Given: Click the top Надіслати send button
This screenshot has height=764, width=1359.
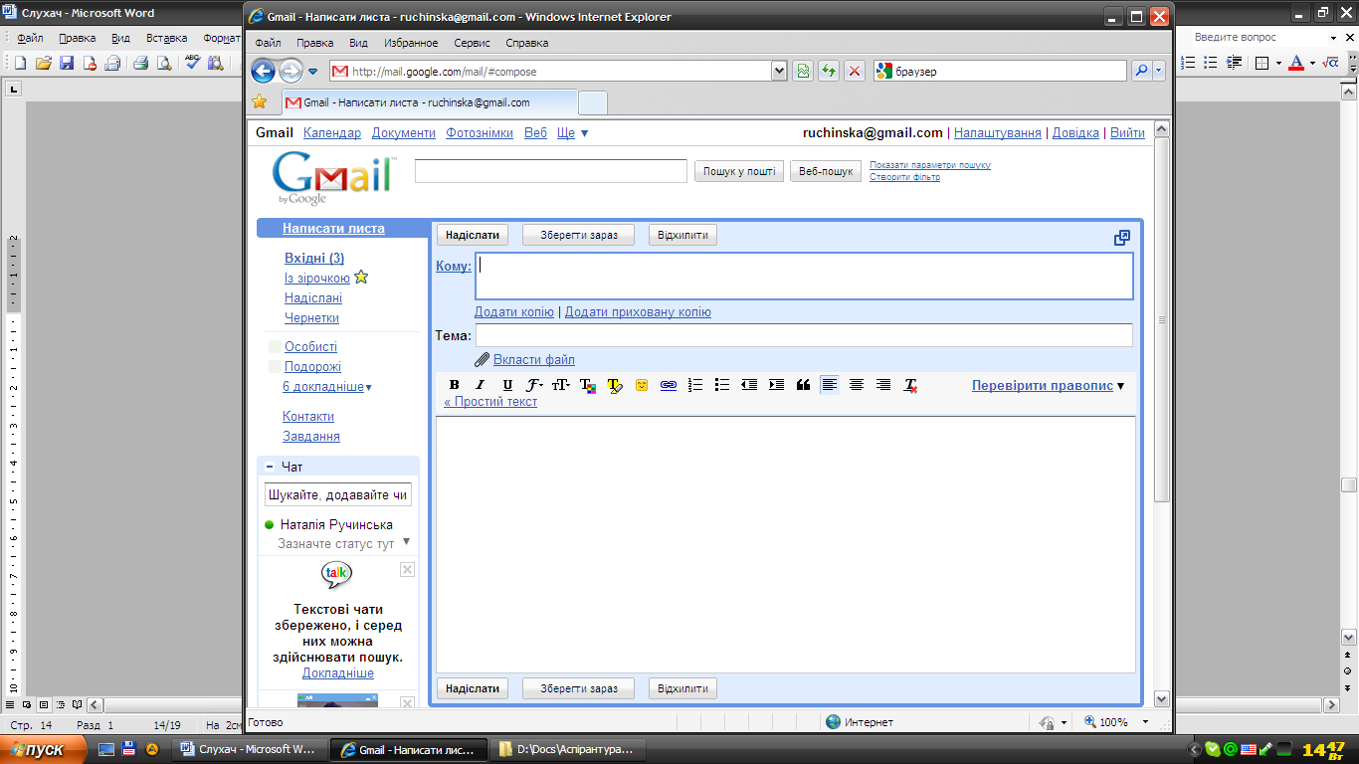Looking at the screenshot, I should pyautogui.click(x=472, y=236).
